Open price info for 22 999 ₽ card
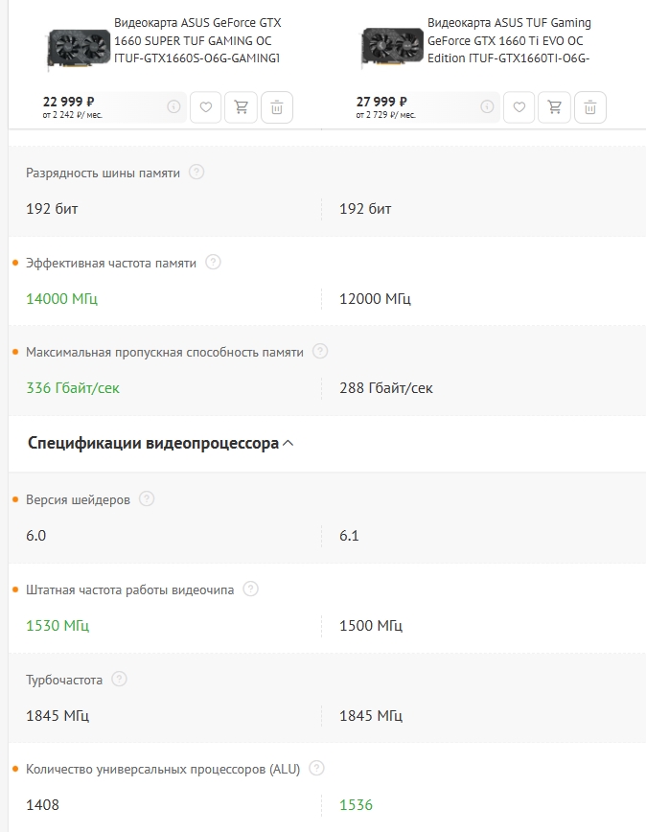The width and height of the screenshot is (646, 832). click(173, 106)
